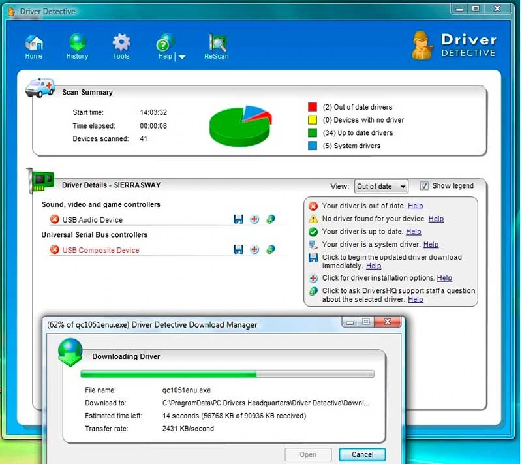522x464 pixels.
Task: Click the ambulance Scan Summary icon
Action: [x=40, y=87]
